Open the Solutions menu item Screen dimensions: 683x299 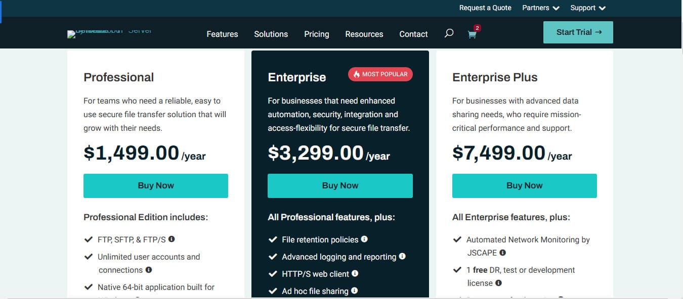[x=271, y=34]
